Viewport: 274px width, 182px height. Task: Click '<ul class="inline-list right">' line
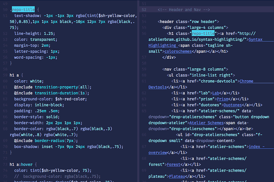point(201,75)
